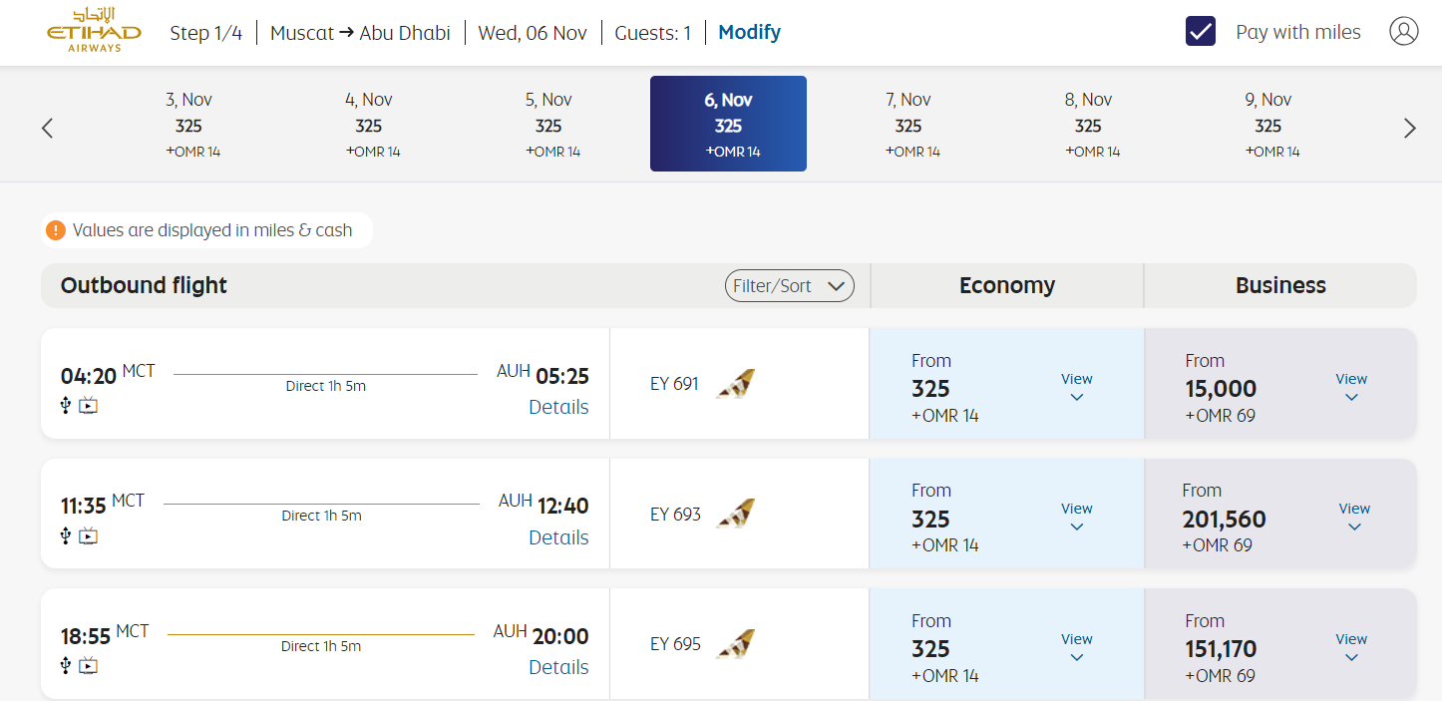Expand Economy View for EY 691
The width and height of the screenshot is (1442, 701).
[1076, 387]
